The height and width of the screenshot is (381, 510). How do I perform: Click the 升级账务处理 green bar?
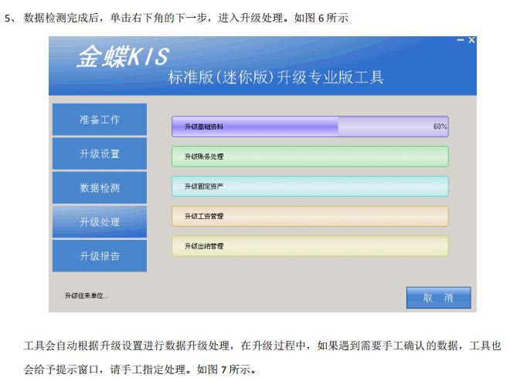coord(309,157)
